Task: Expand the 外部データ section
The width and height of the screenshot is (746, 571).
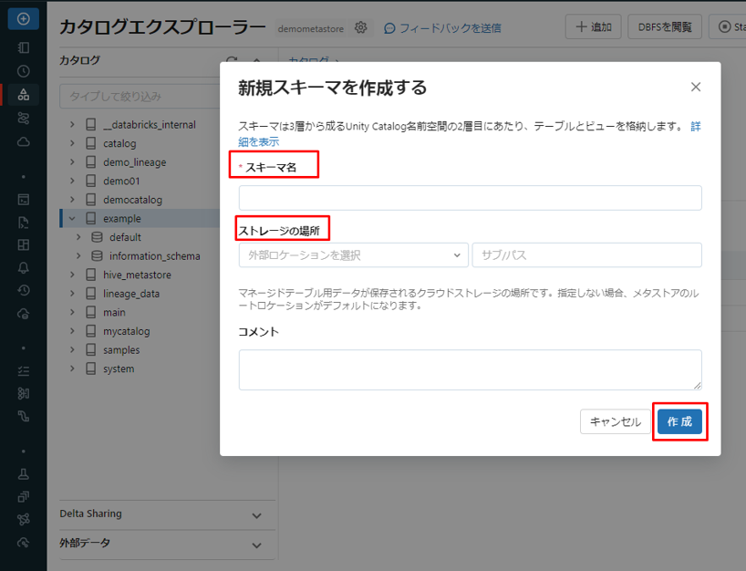Action: (256, 545)
